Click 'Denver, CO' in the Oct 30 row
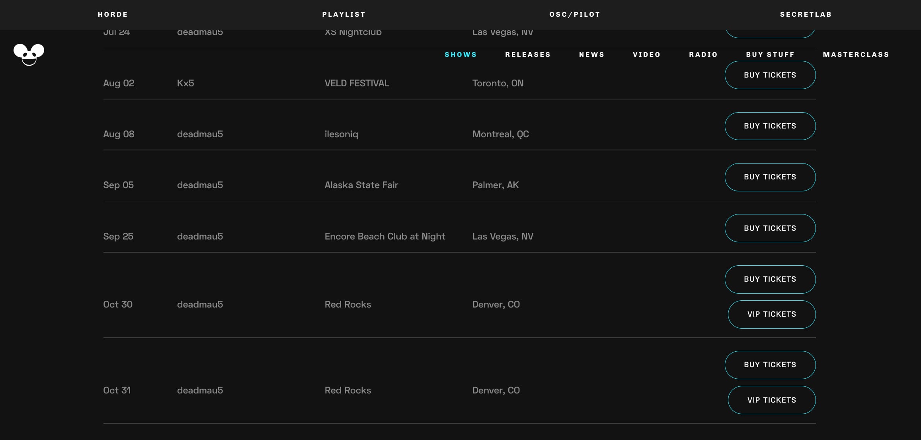921x440 pixels. click(496, 304)
